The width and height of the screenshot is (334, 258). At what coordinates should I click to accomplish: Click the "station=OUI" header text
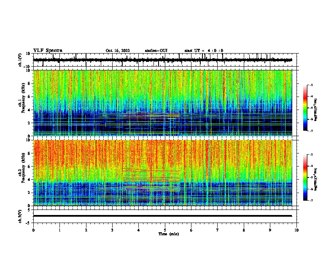click(156, 51)
